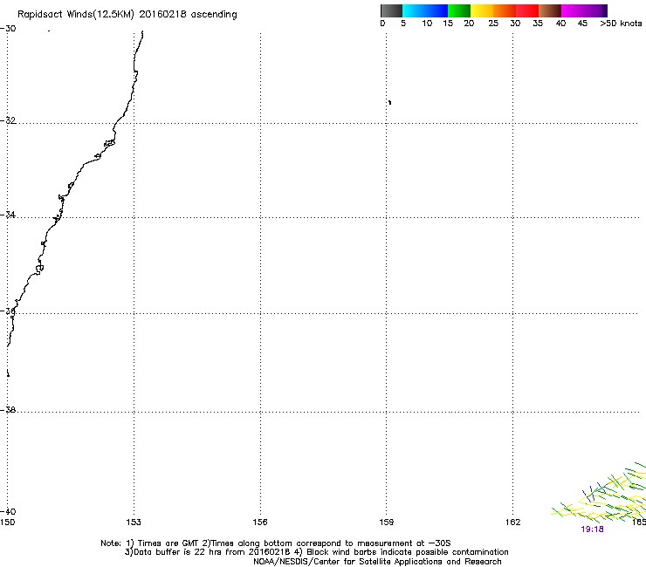Click the latitude label -30
The height and width of the screenshot is (567, 646).
coord(8,29)
